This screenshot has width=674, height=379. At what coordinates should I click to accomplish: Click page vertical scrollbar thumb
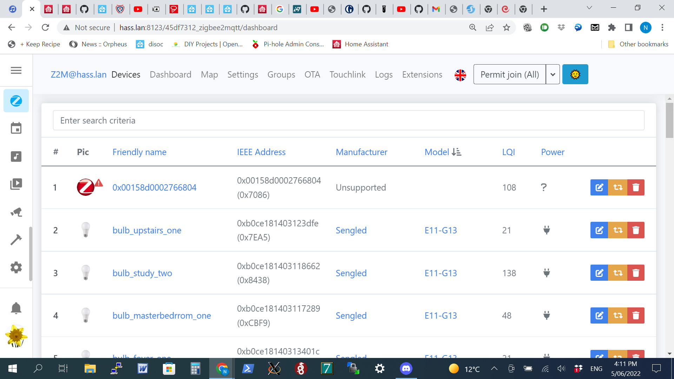(669, 120)
